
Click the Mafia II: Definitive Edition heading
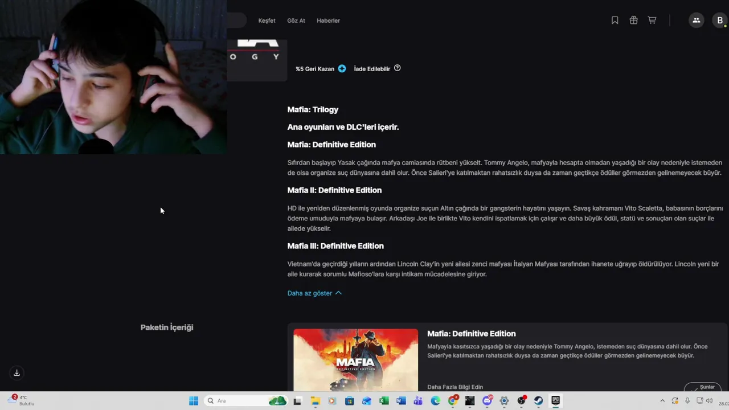click(x=334, y=190)
